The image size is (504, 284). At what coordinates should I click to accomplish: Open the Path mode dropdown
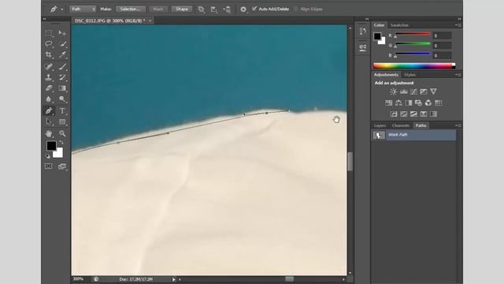tap(83, 9)
